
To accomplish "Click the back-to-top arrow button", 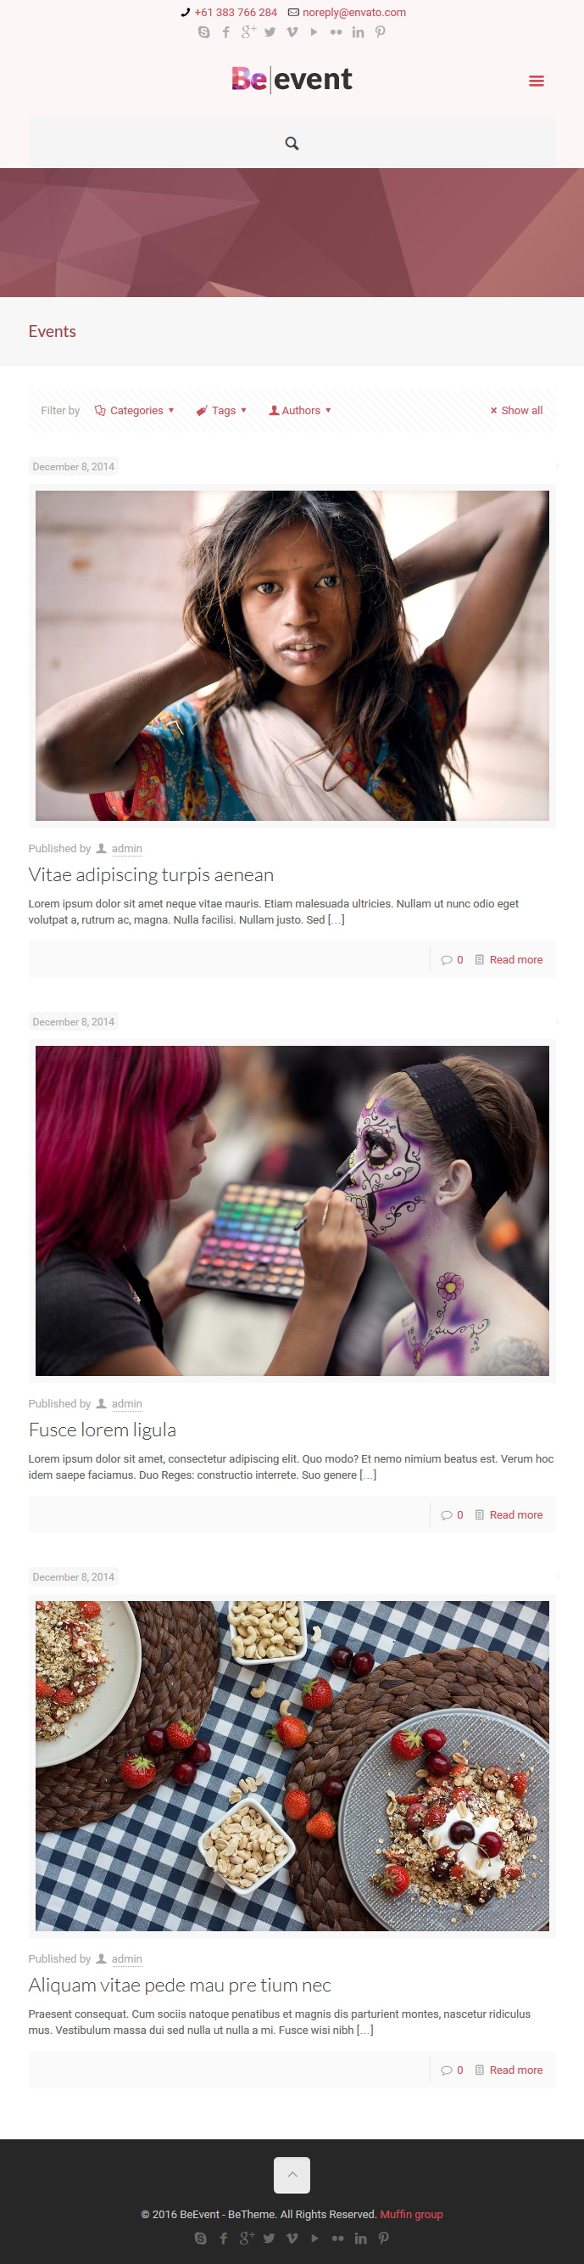I will [292, 2174].
